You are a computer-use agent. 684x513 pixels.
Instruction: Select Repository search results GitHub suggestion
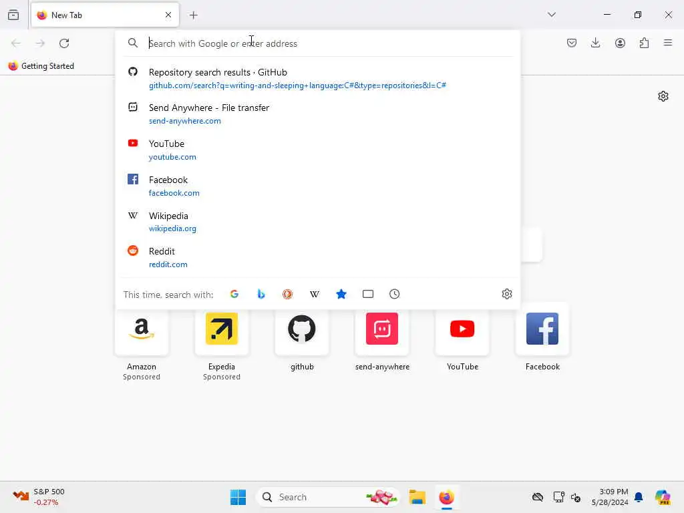(x=317, y=78)
